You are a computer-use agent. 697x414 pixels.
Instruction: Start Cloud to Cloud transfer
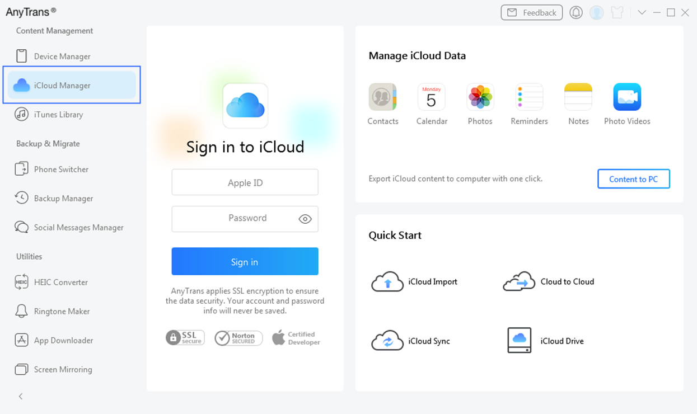tap(549, 282)
